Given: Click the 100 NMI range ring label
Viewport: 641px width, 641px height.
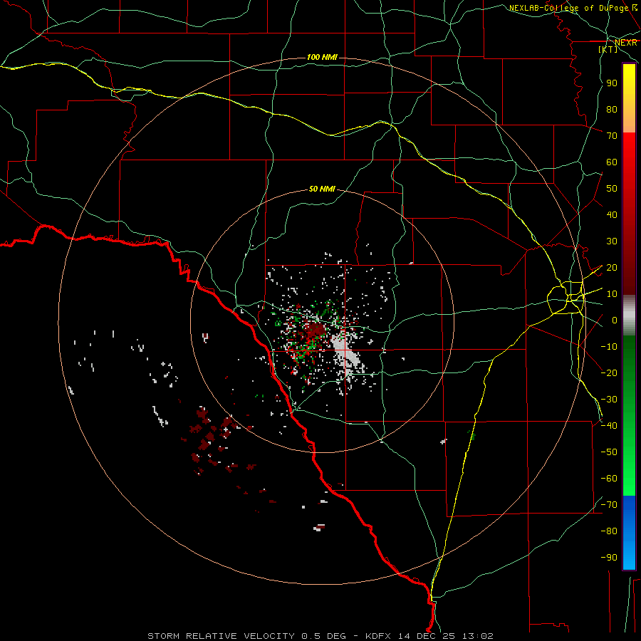Looking at the screenshot, I should pos(322,57).
